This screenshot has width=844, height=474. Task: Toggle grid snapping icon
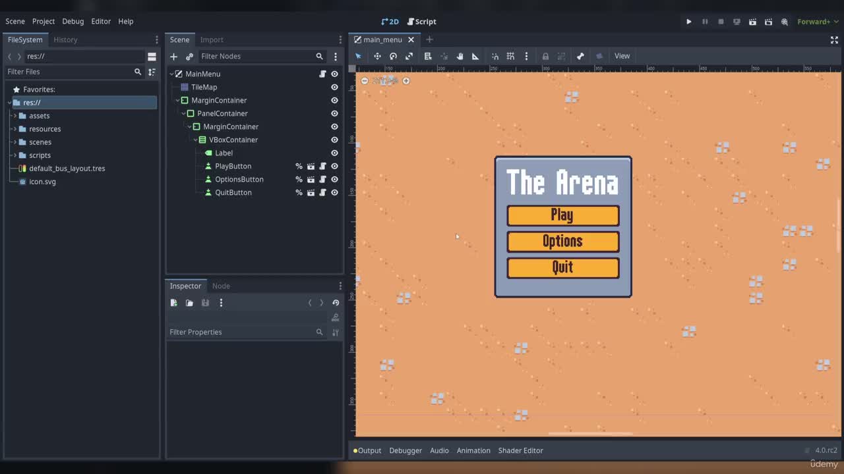pyautogui.click(x=510, y=56)
